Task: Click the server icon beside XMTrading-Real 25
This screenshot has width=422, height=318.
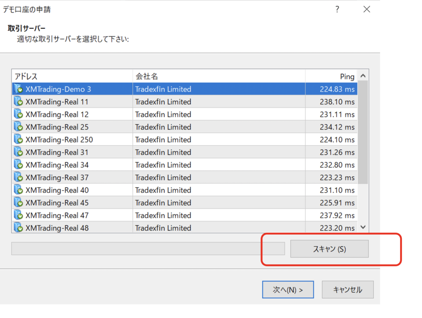Action: coord(18,127)
